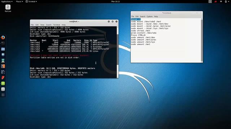Open the gray square dock icon
Viewport: 231px width, 129px height.
tap(3, 89)
